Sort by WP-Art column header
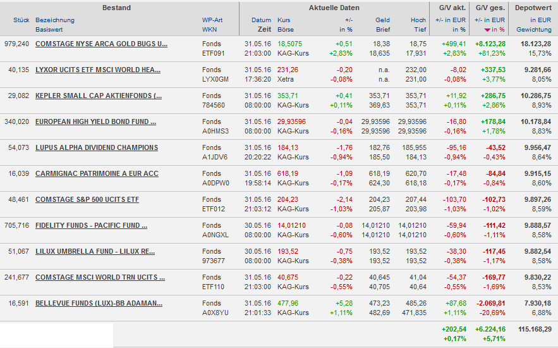This screenshot has width=558, height=348. [212, 20]
